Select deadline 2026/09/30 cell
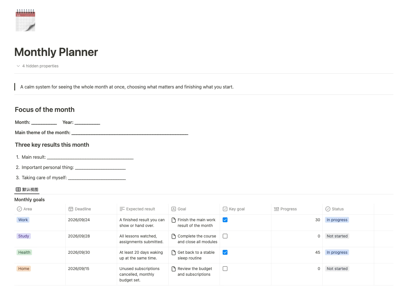This screenshot has height=294, width=417. [x=91, y=255]
